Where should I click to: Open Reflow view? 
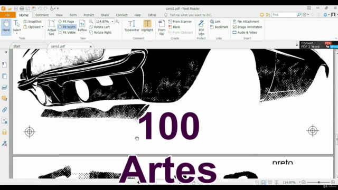(x=82, y=26)
